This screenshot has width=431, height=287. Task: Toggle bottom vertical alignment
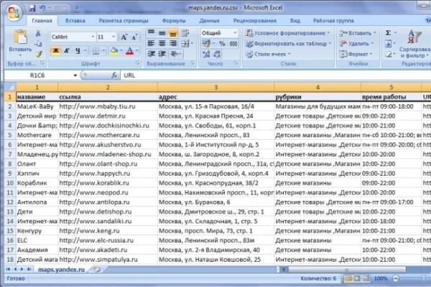pos(173,33)
